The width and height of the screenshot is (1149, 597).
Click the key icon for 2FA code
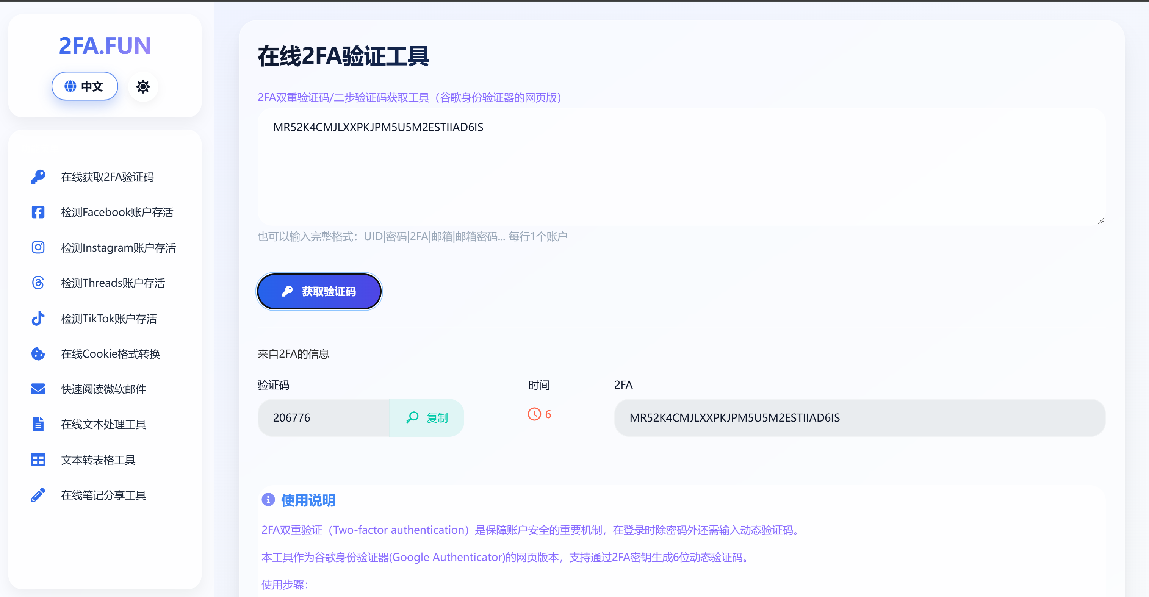click(38, 177)
